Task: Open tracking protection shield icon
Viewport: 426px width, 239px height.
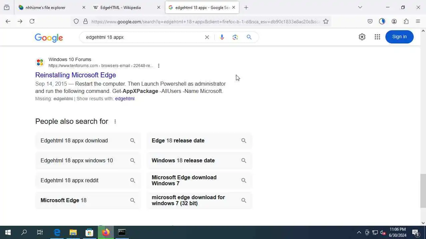Action: click(x=76, y=21)
